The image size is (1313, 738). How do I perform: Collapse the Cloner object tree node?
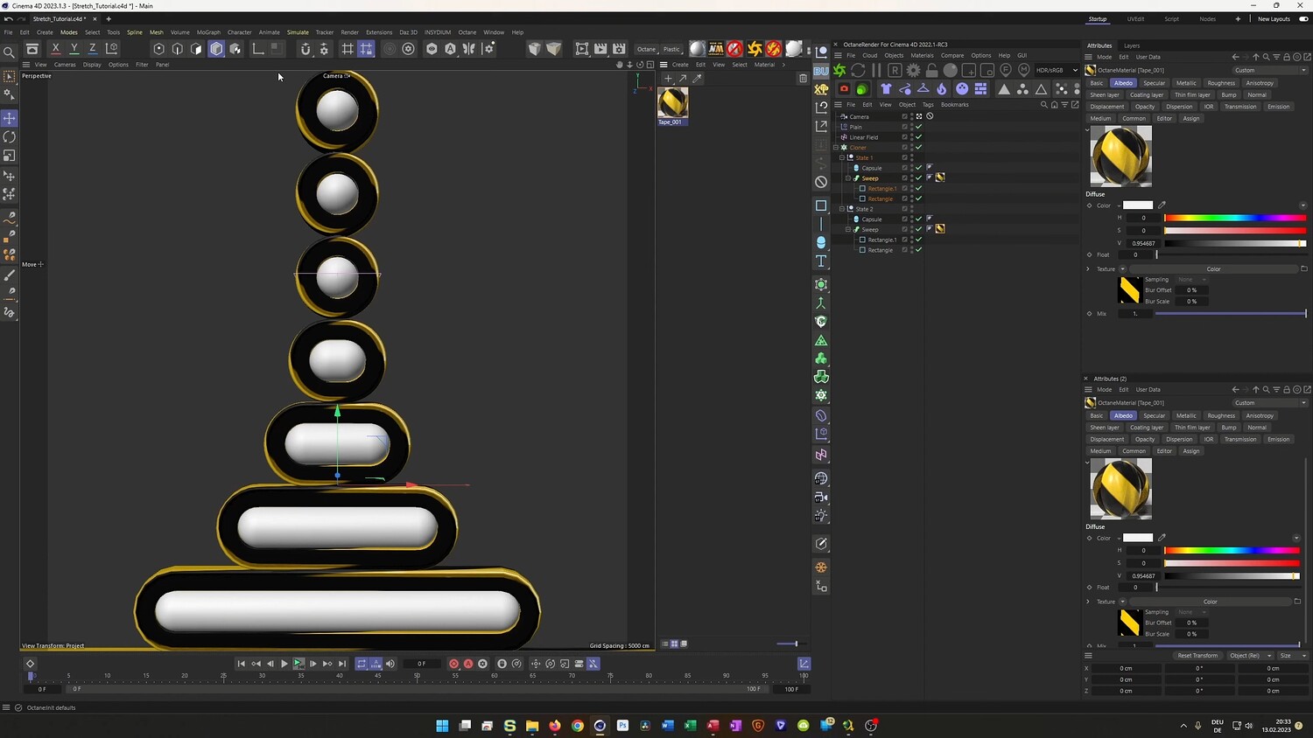[x=836, y=148]
